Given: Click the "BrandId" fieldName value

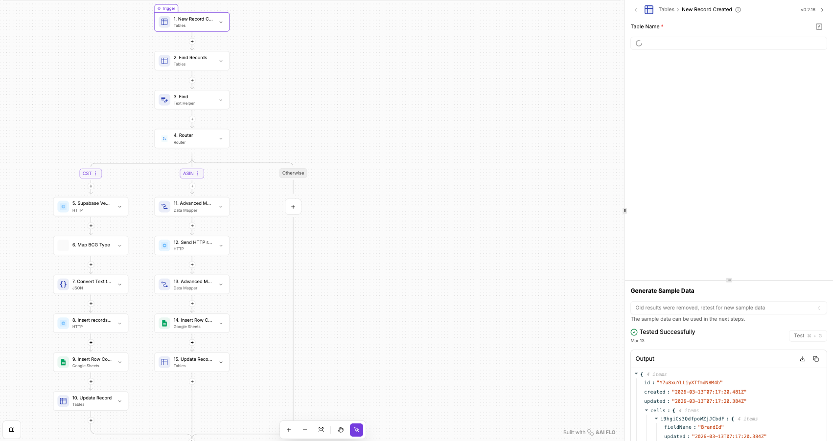Looking at the screenshot, I should point(711,427).
